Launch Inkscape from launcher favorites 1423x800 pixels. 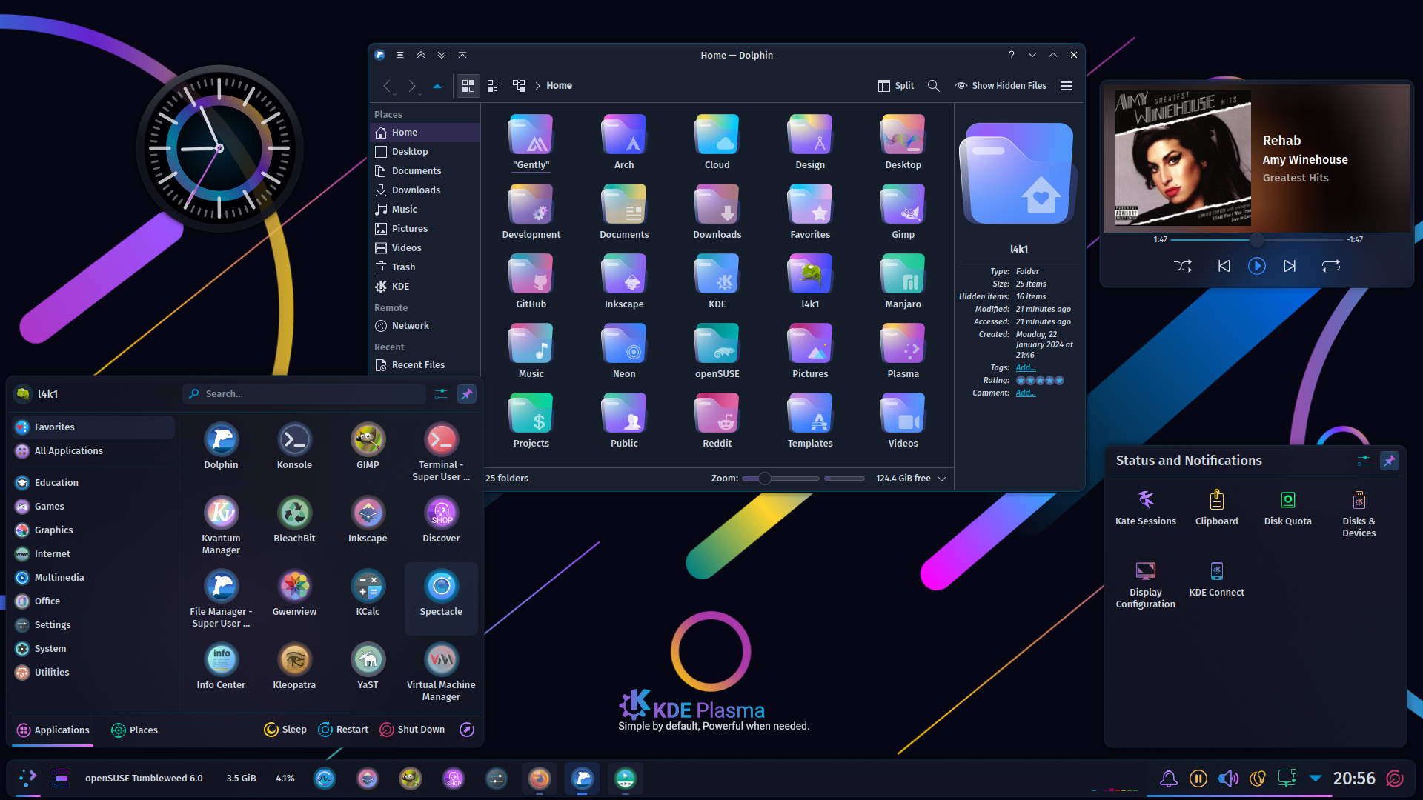368,519
